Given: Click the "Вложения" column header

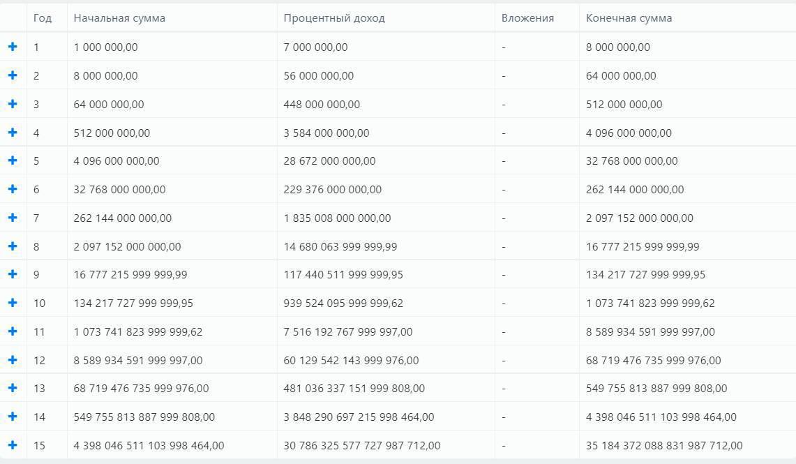Looking at the screenshot, I should [x=527, y=18].
